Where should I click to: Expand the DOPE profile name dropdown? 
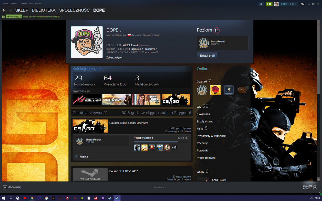pos(120,31)
